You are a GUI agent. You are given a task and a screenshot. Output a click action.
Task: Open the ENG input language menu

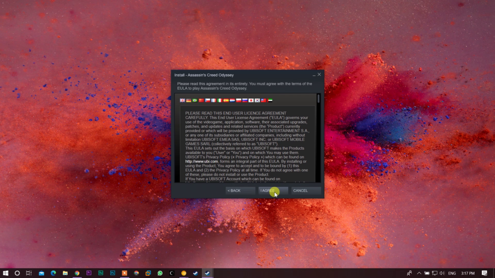click(452, 273)
